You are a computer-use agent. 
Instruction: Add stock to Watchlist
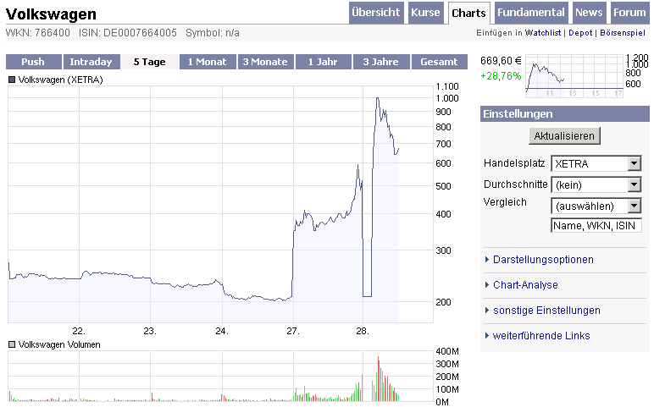click(x=543, y=32)
